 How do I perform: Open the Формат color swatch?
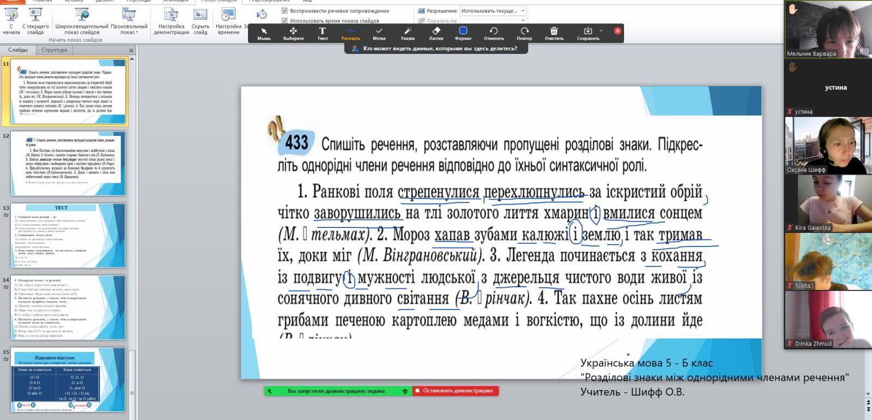tap(463, 31)
